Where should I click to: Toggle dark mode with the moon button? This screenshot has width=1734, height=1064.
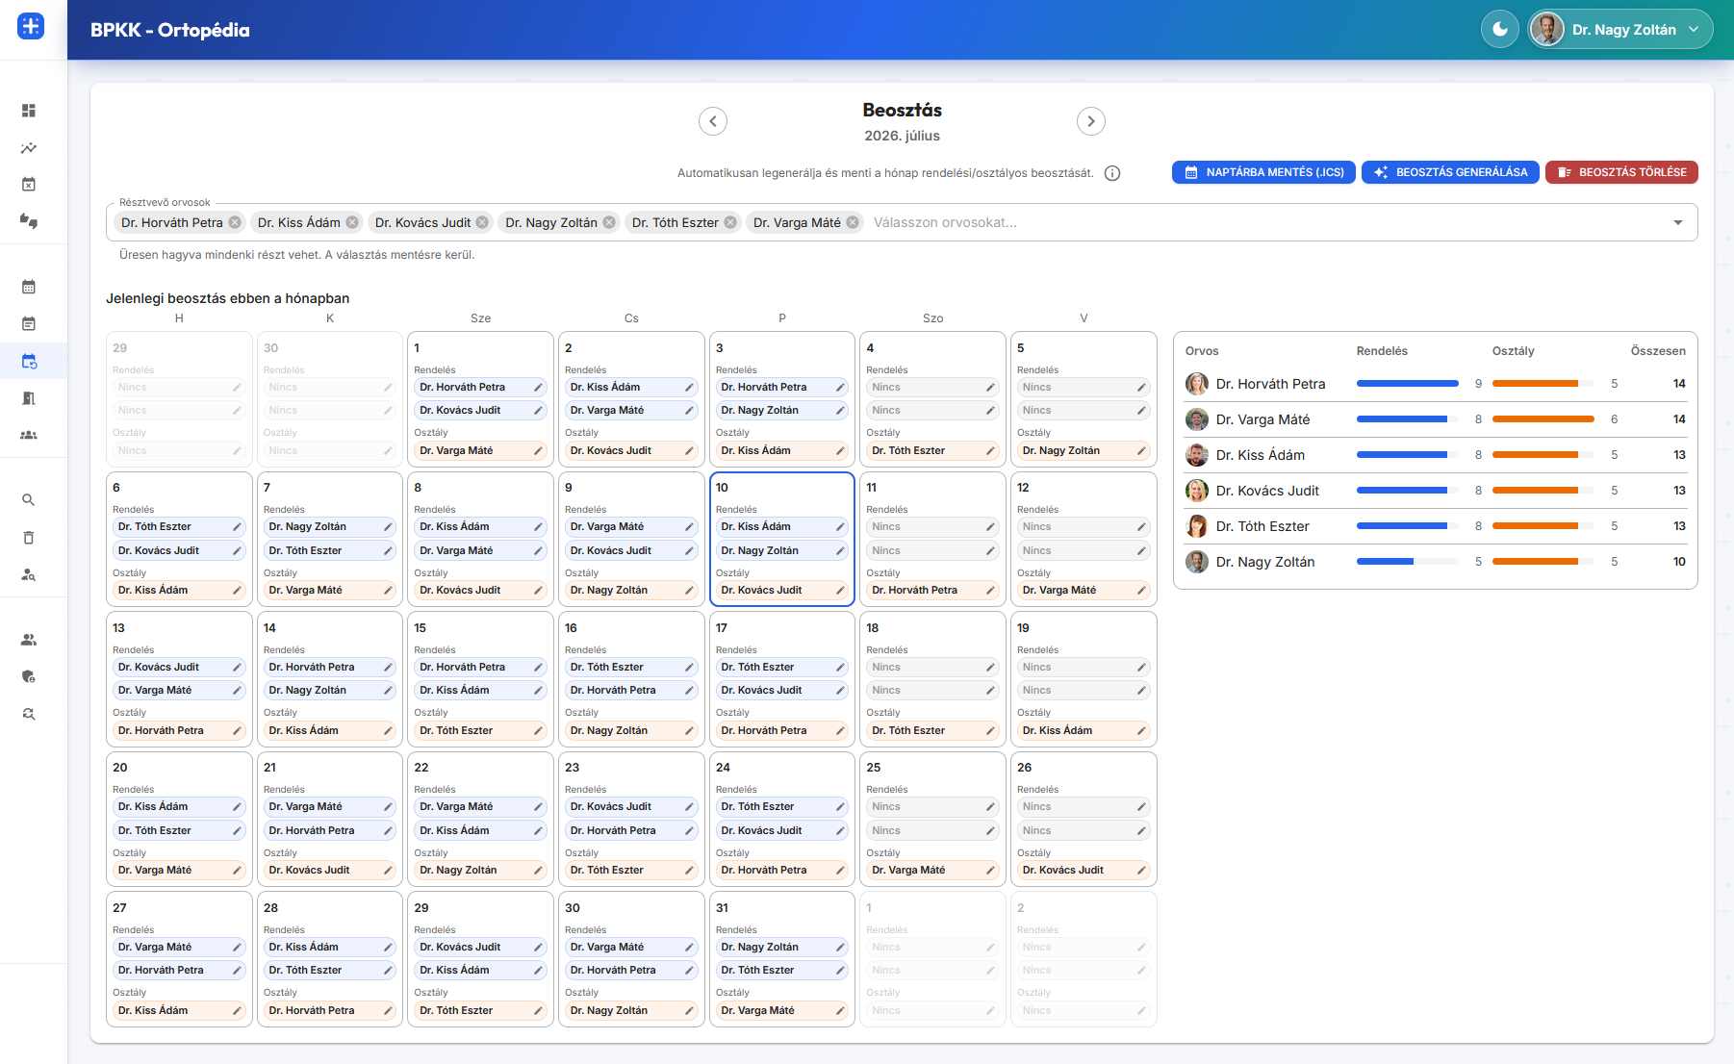tap(1499, 30)
